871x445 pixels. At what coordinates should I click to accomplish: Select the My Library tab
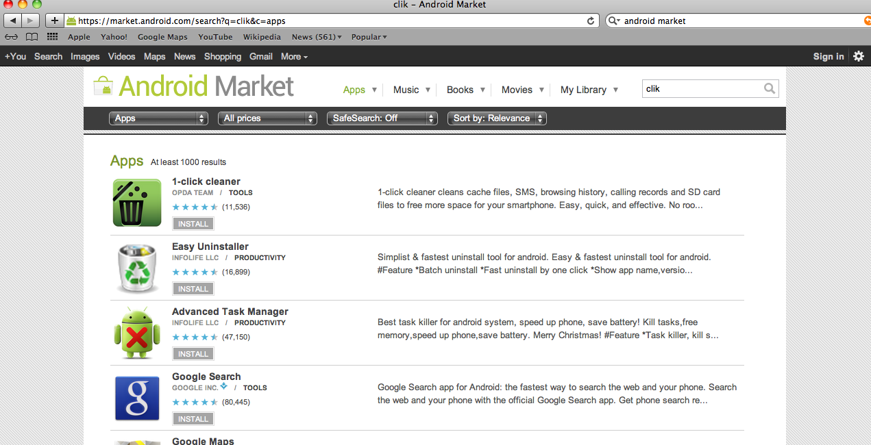click(583, 90)
